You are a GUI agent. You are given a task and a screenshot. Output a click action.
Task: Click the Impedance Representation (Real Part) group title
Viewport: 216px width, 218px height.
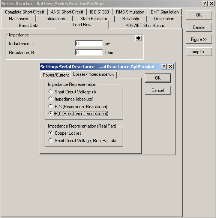(82, 126)
